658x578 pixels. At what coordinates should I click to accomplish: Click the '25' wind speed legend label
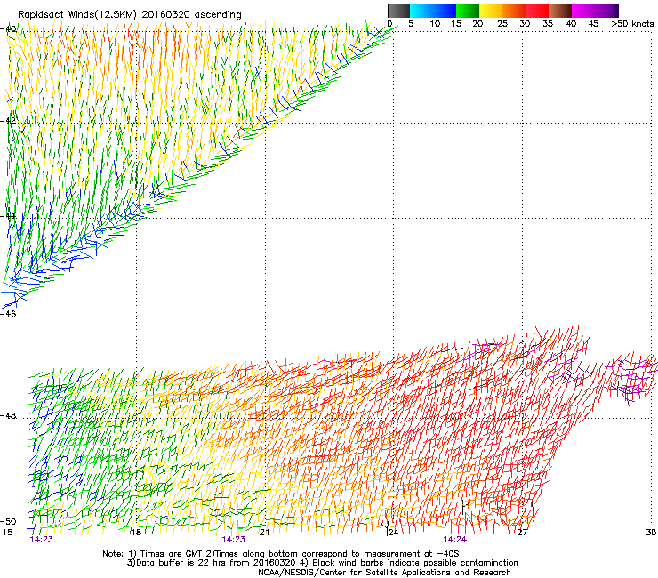(502, 23)
